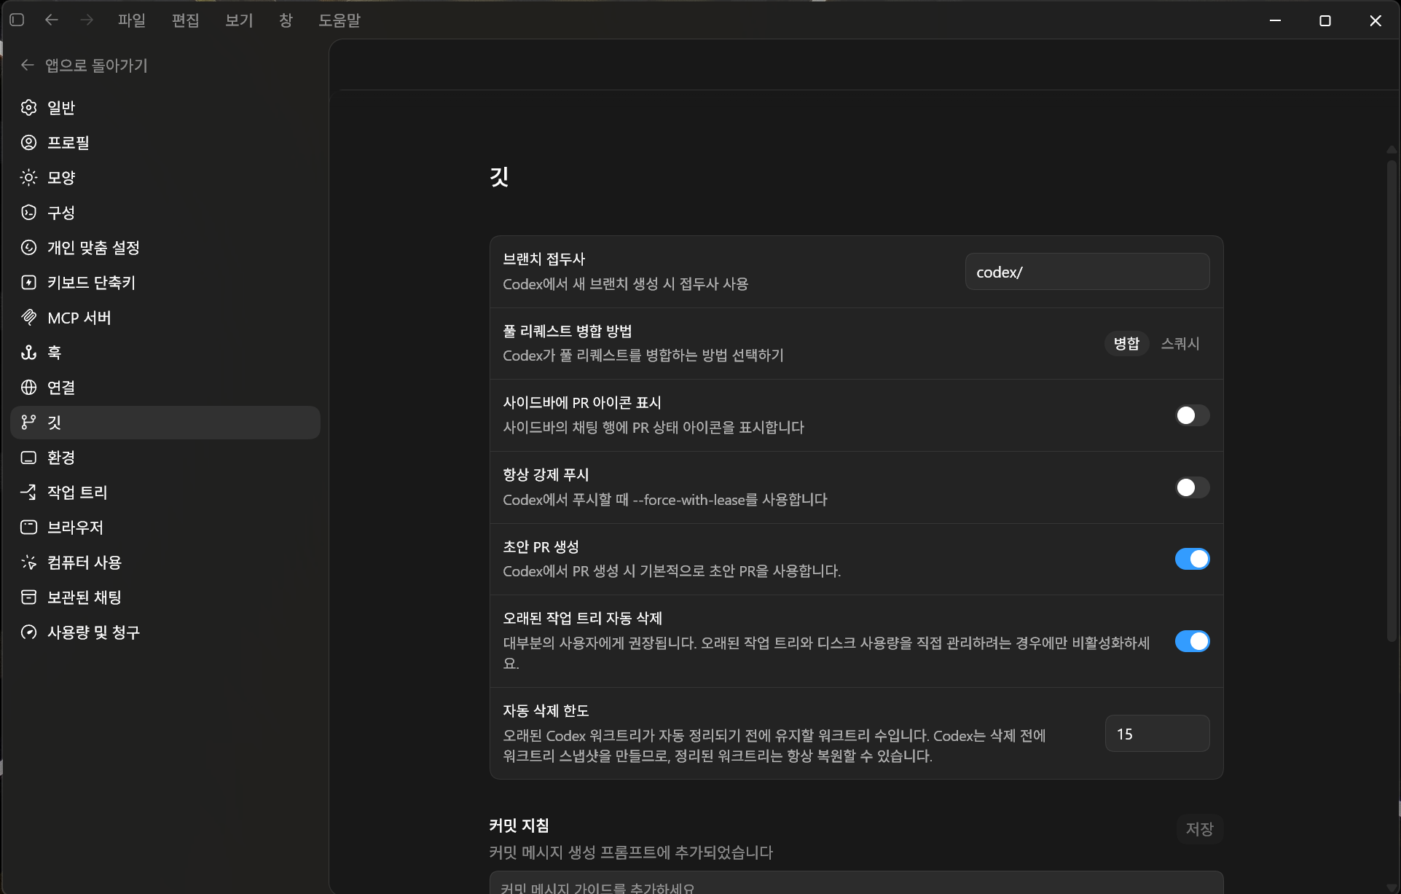Click the 훅 anchor icon
The width and height of the screenshot is (1401, 894).
click(x=28, y=353)
